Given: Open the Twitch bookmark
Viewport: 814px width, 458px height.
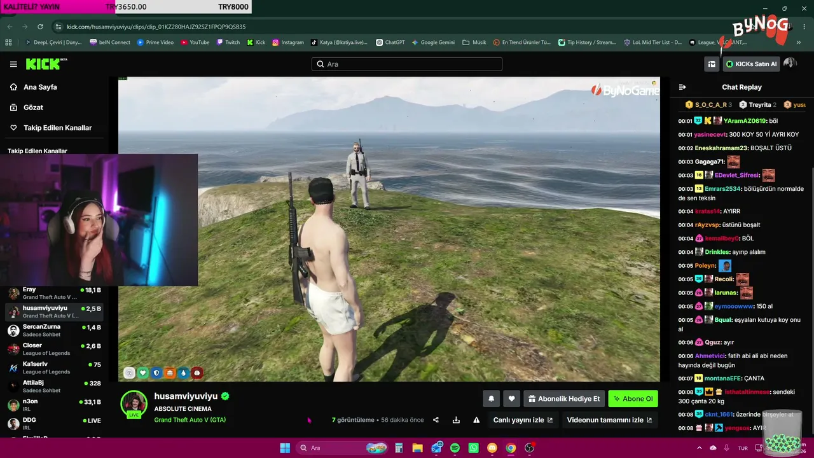Looking at the screenshot, I should pyautogui.click(x=228, y=43).
